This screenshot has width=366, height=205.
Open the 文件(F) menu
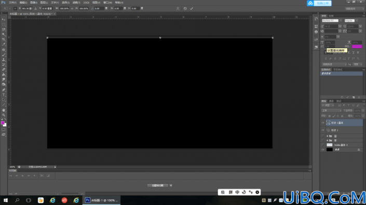click(12, 3)
